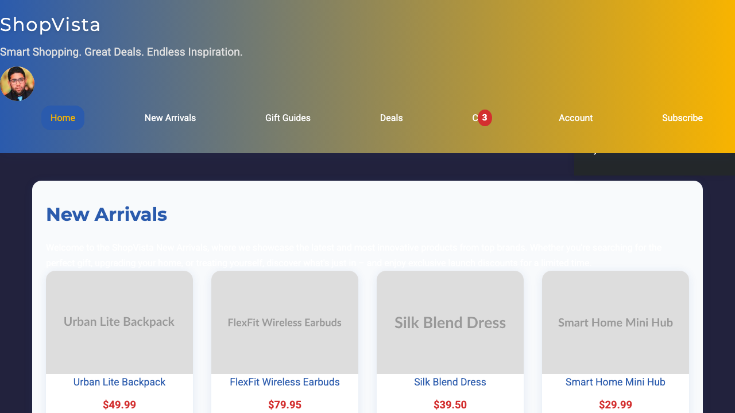The width and height of the screenshot is (735, 413).
Task: Navigate to the Deals page
Action: click(392, 118)
